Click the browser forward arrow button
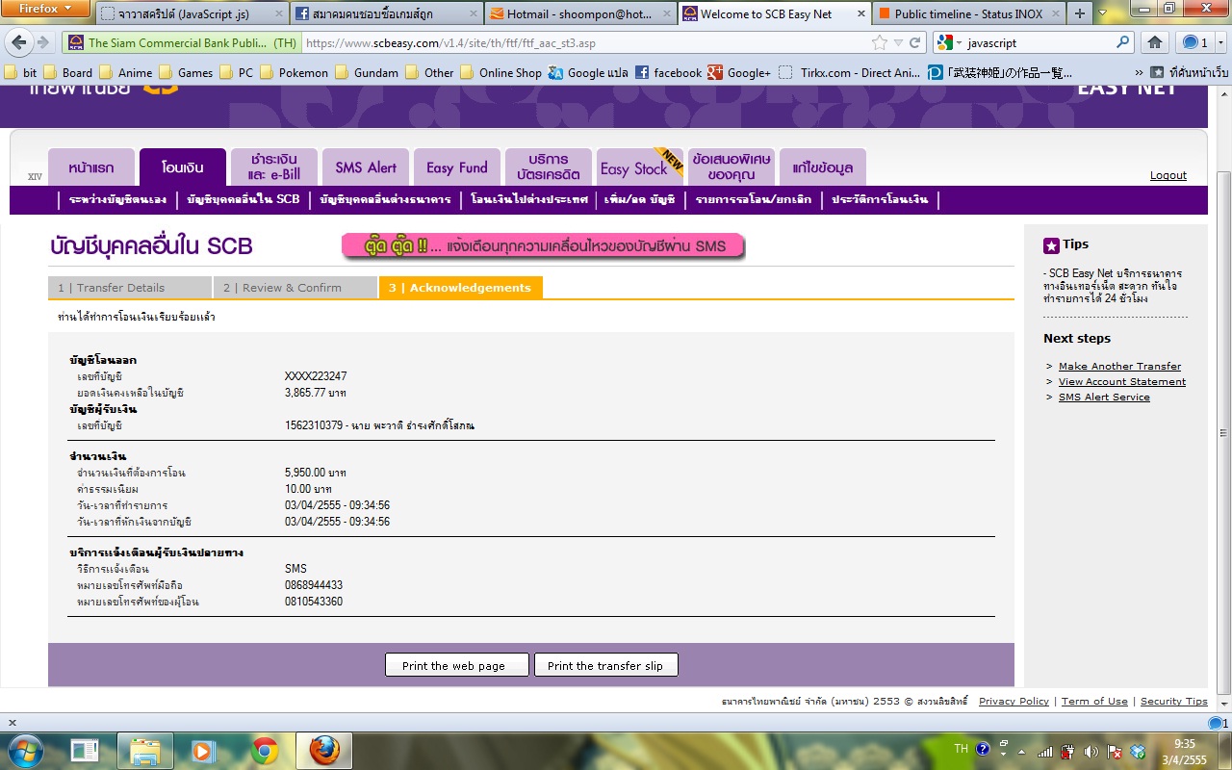The width and height of the screenshot is (1232, 770). (x=43, y=42)
